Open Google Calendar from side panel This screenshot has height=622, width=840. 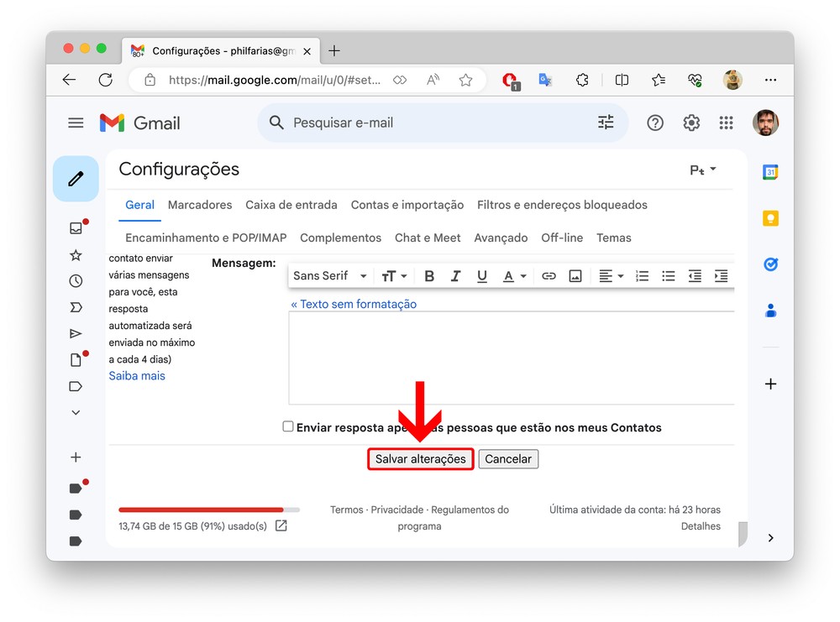(770, 172)
